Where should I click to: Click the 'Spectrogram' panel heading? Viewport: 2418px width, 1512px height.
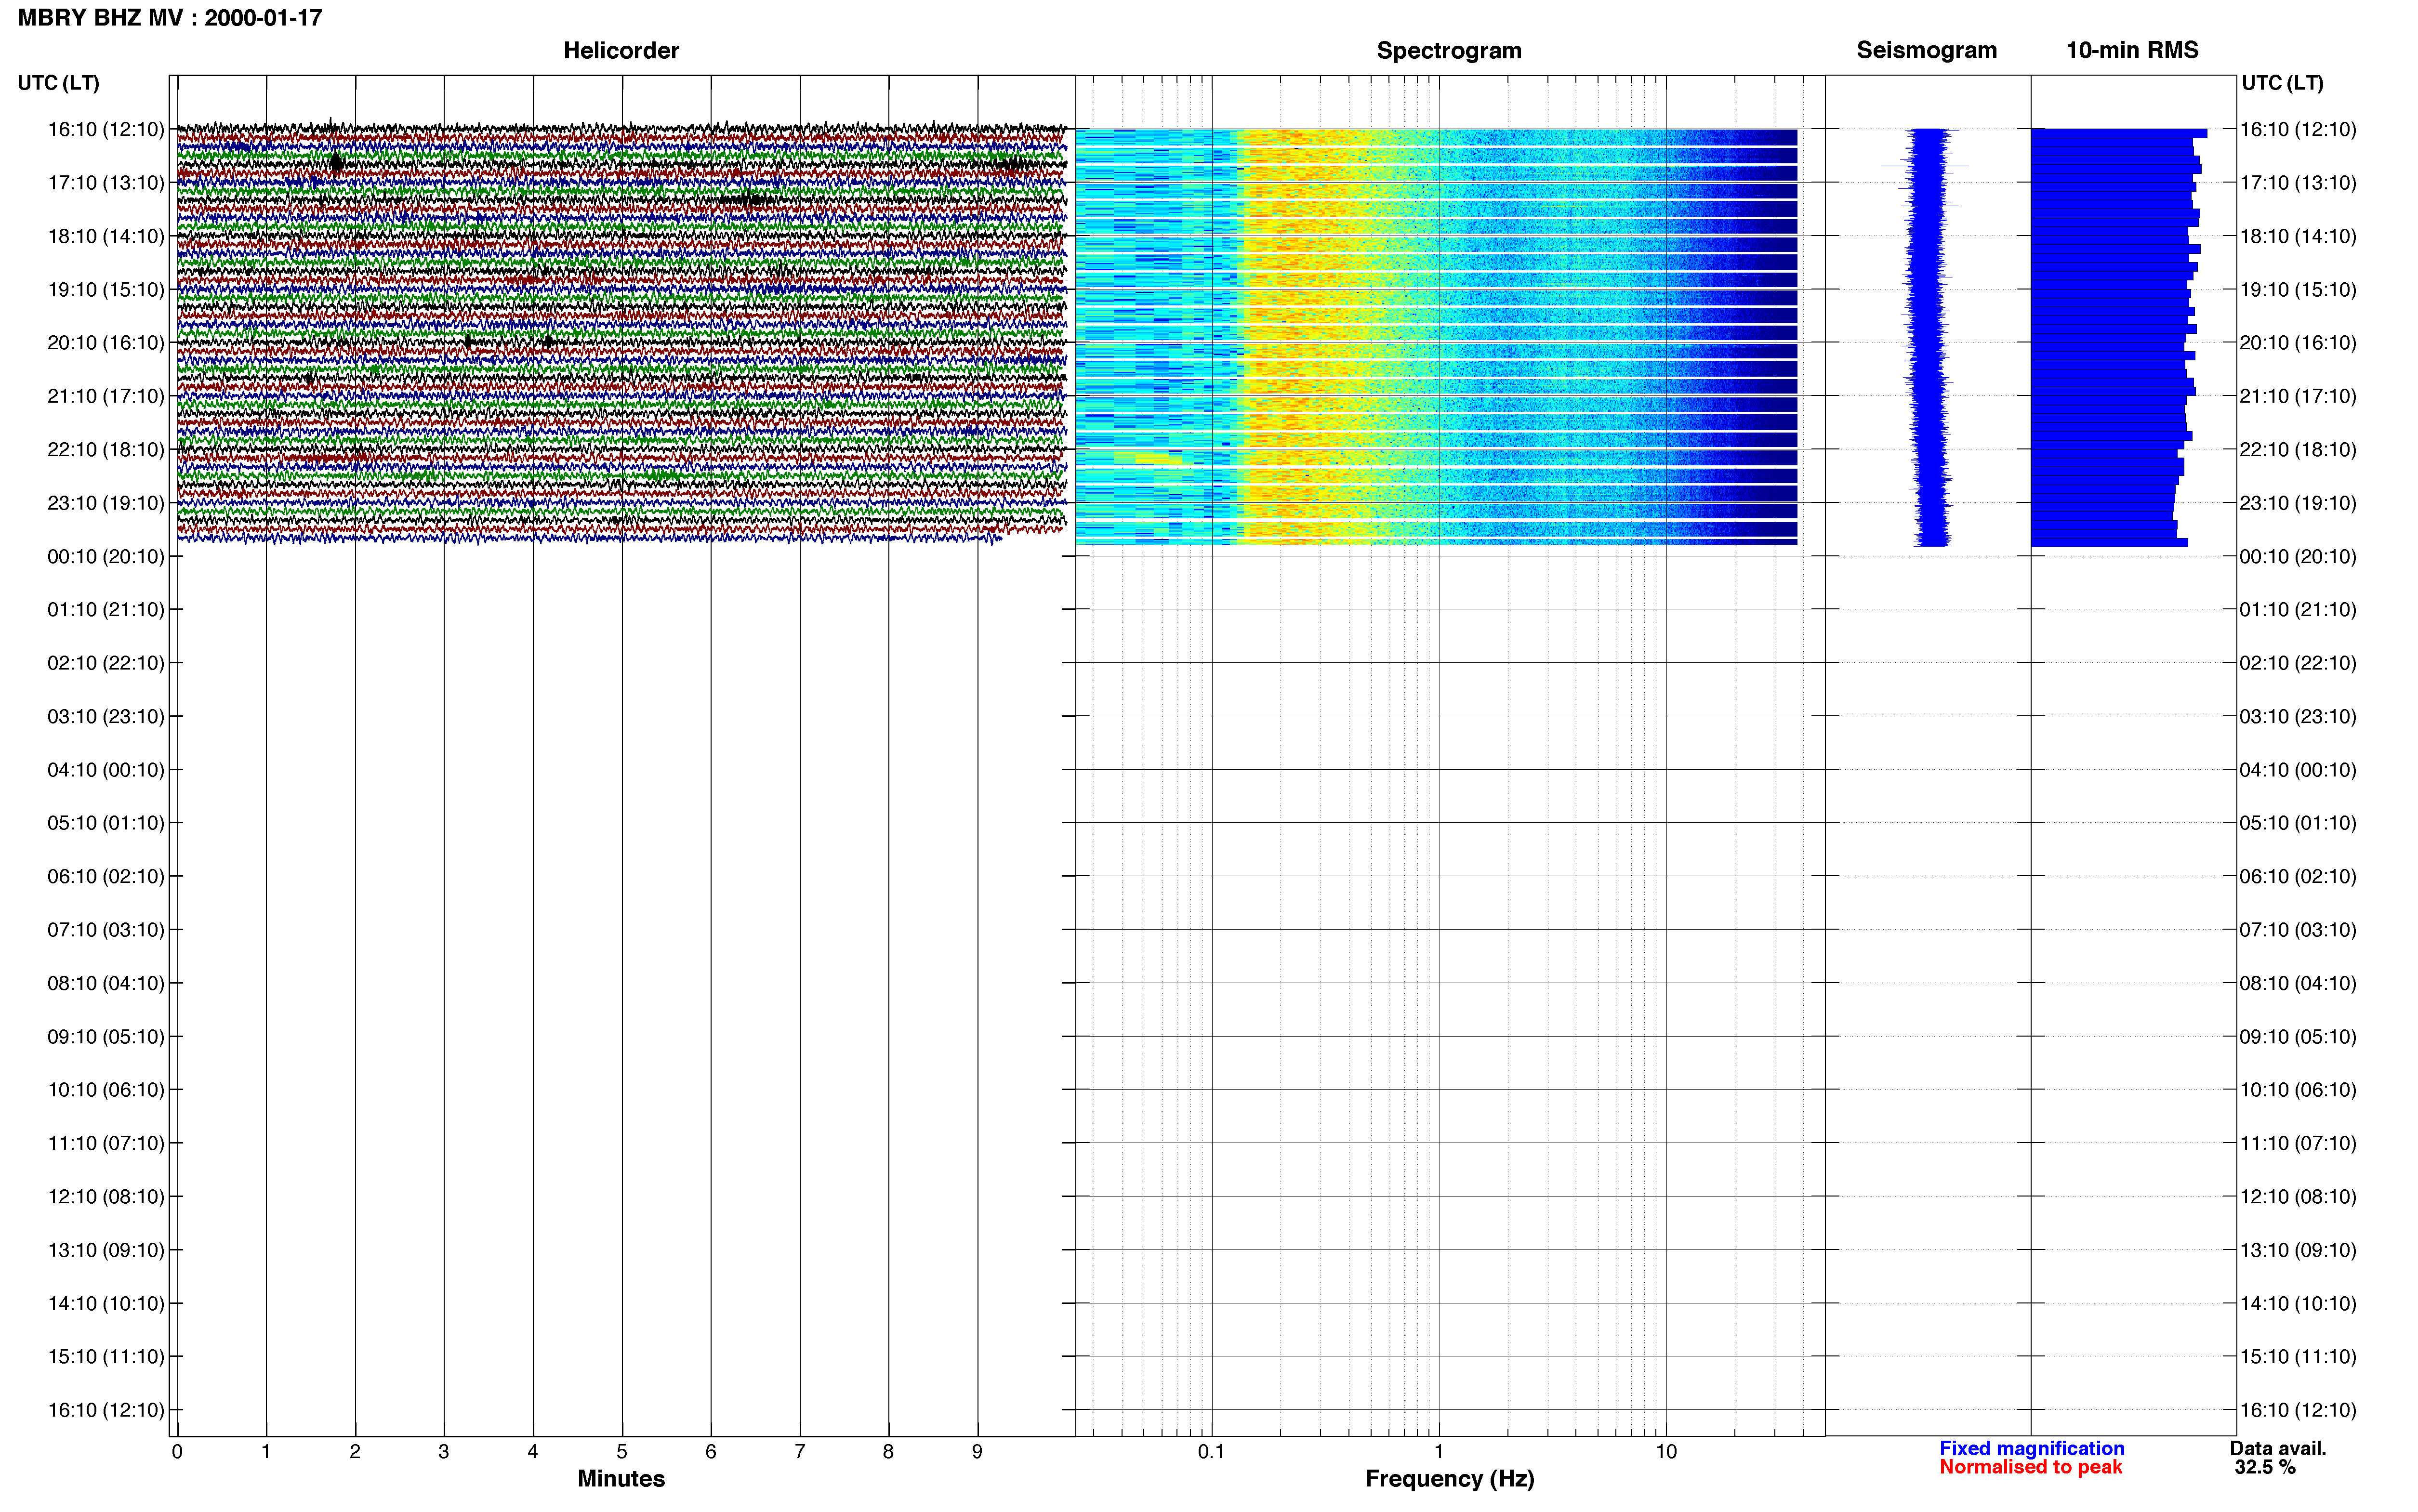1449,50
